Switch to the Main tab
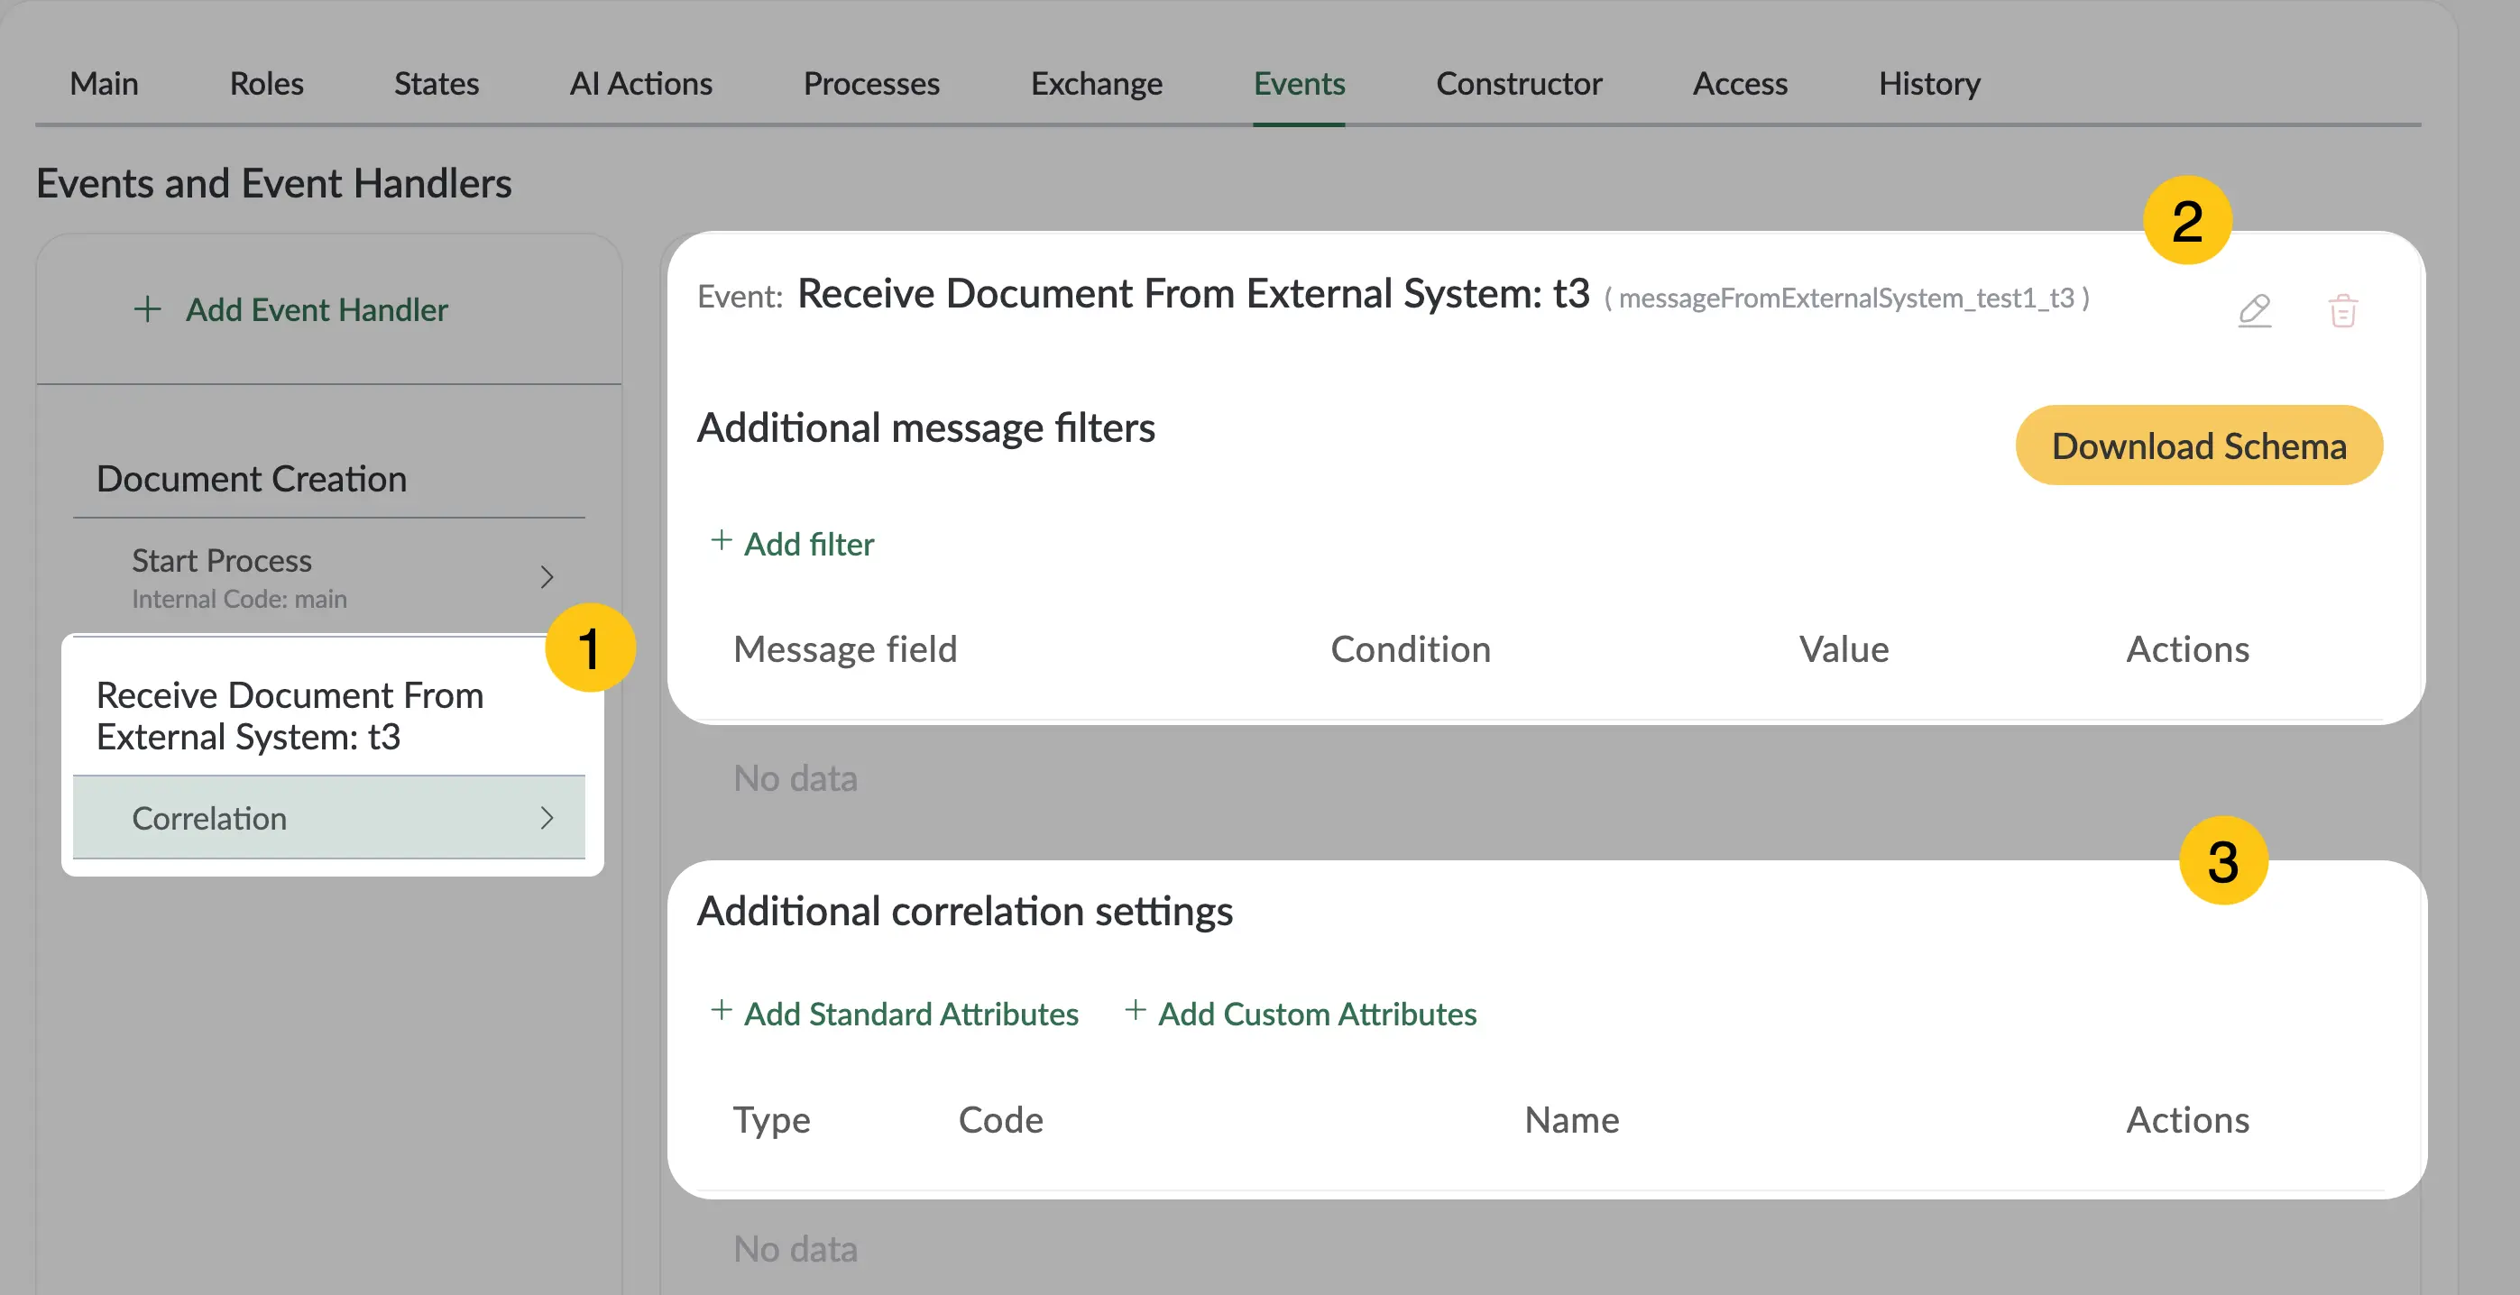 (104, 83)
